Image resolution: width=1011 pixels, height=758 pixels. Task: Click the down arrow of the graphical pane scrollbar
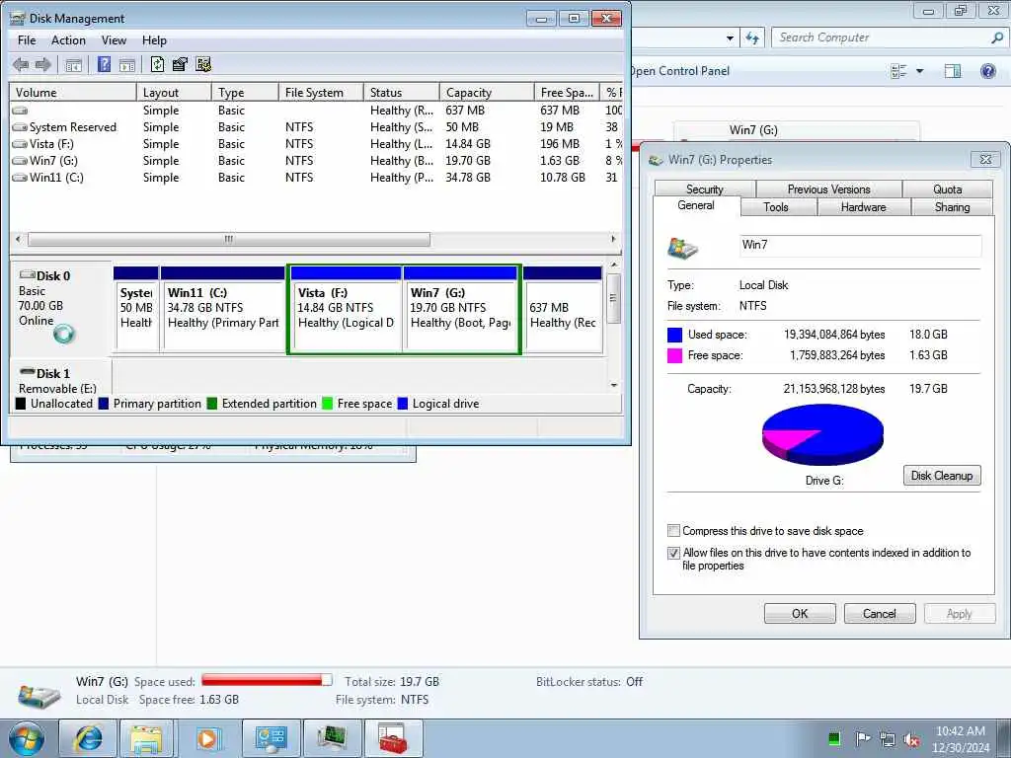pyautogui.click(x=614, y=386)
